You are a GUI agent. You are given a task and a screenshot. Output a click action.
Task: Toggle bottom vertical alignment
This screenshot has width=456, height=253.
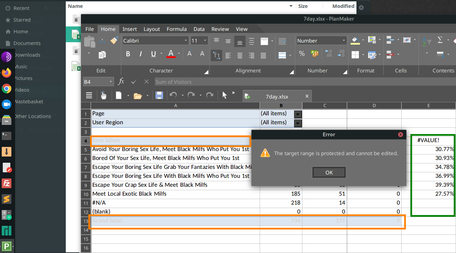(x=240, y=42)
